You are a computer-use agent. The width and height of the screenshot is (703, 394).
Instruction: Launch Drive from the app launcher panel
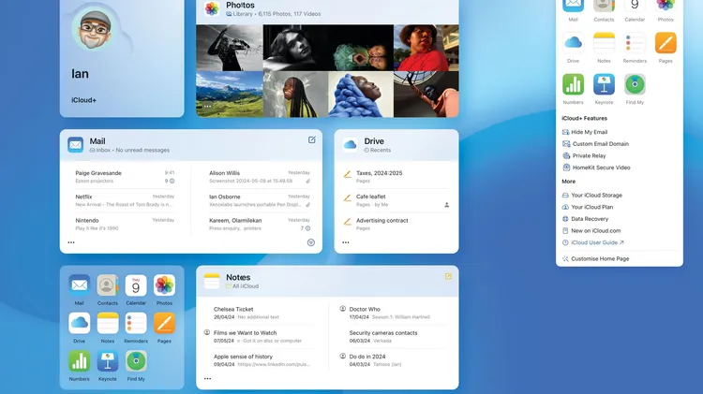click(573, 43)
